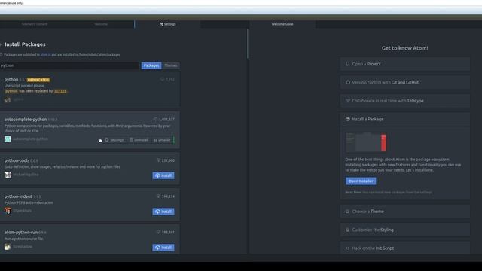482x271 pixels.
Task: Click the autocomplete-python download count icon
Action: [x=155, y=119]
